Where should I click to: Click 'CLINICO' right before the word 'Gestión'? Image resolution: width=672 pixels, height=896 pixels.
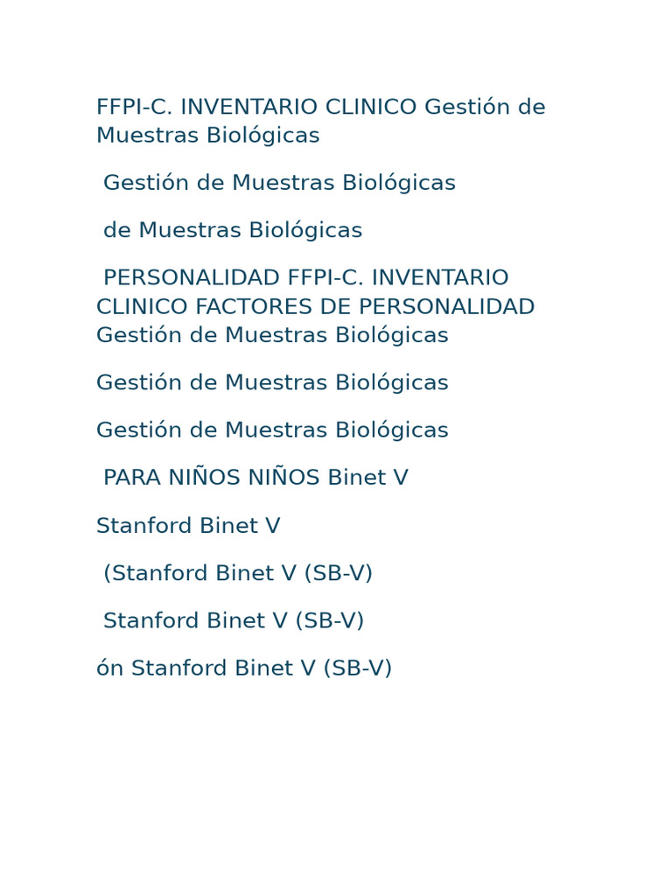click(x=371, y=107)
